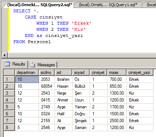Click the soyad cell 'Şimşek'

pyautogui.click(x=81, y=121)
